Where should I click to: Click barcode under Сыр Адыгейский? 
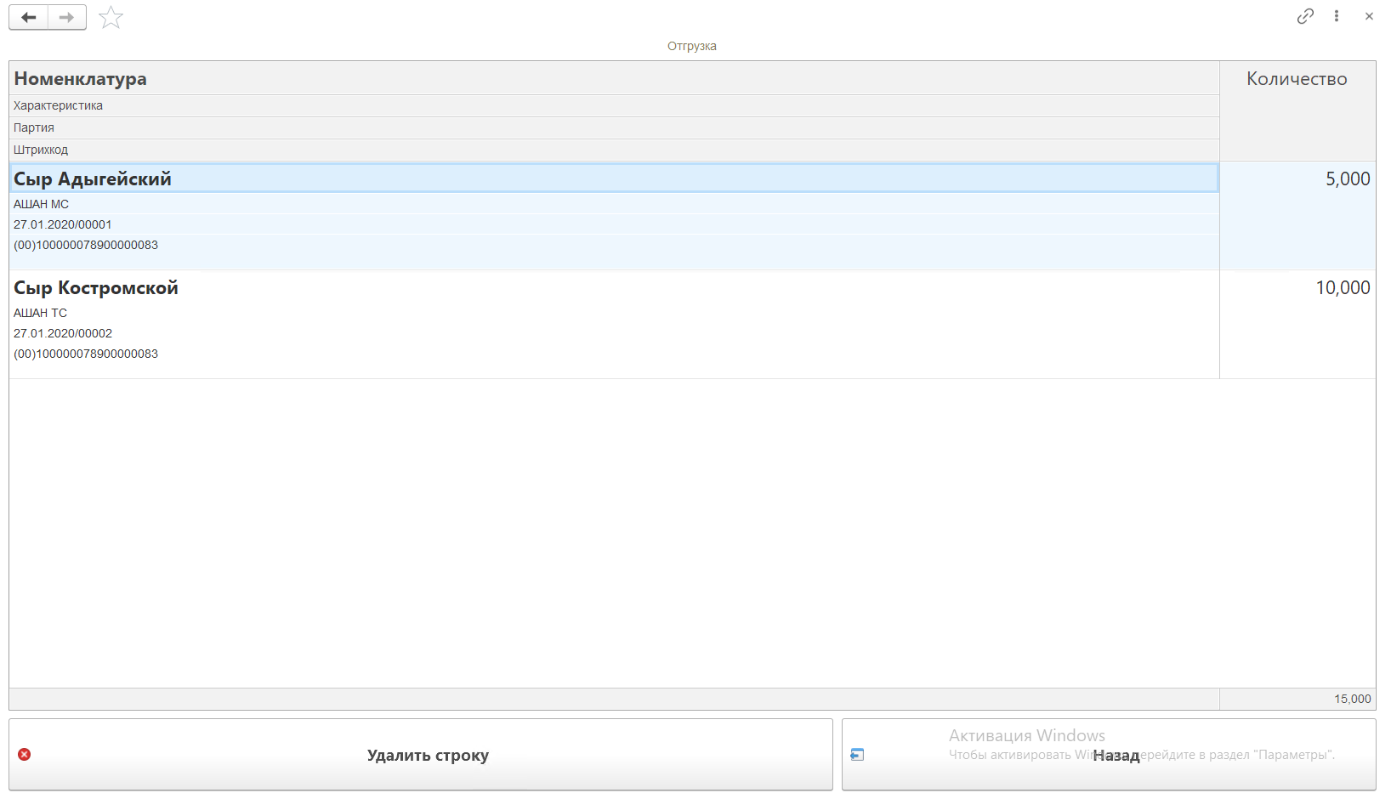click(86, 245)
